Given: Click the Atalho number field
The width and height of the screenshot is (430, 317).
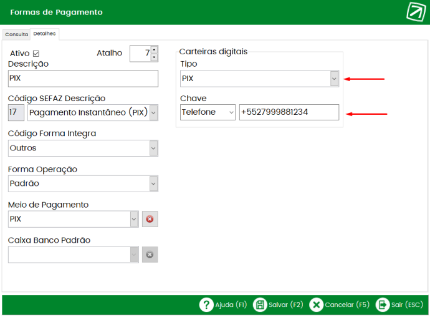Looking at the screenshot, I should click(x=140, y=53).
